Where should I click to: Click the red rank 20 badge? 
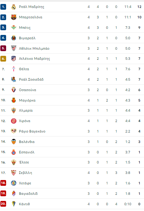click(x=3, y=204)
